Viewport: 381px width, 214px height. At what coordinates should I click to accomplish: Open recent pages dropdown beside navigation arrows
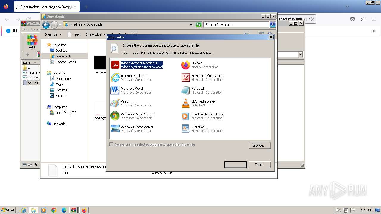pos(60,25)
